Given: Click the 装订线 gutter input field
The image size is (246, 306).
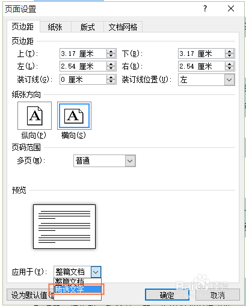Looking at the screenshot, I should click(83, 79).
